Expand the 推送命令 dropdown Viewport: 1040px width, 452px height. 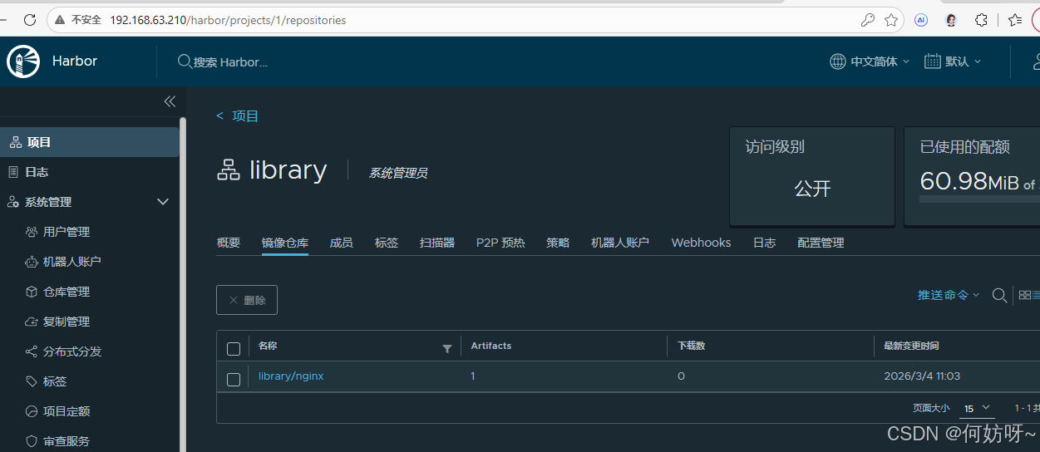pos(949,295)
